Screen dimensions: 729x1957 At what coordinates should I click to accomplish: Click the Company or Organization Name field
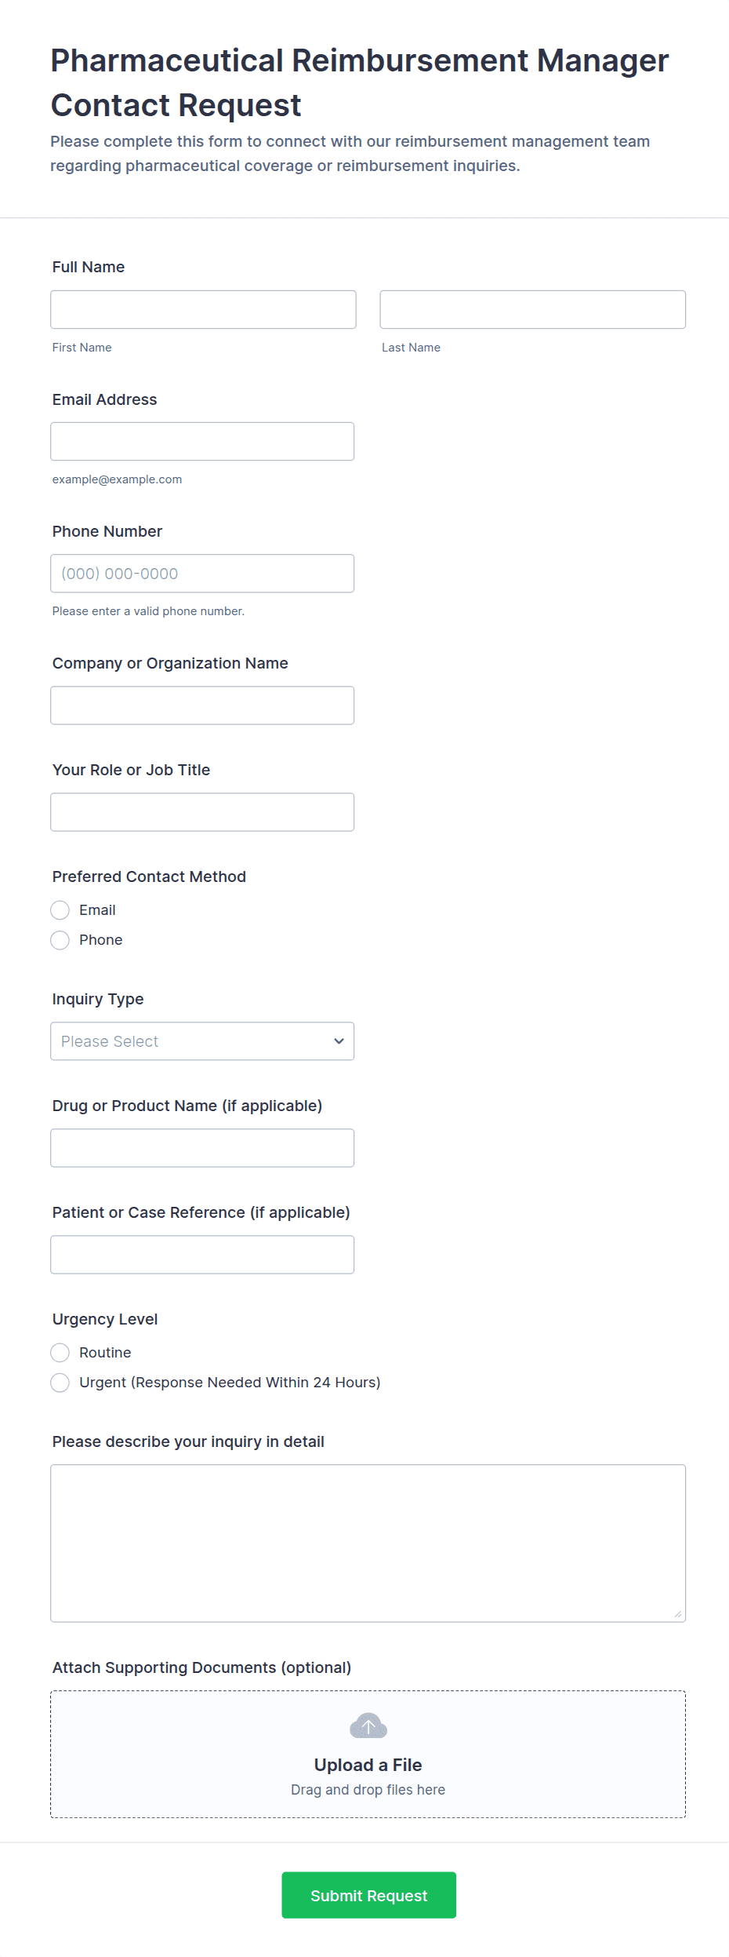(x=202, y=705)
